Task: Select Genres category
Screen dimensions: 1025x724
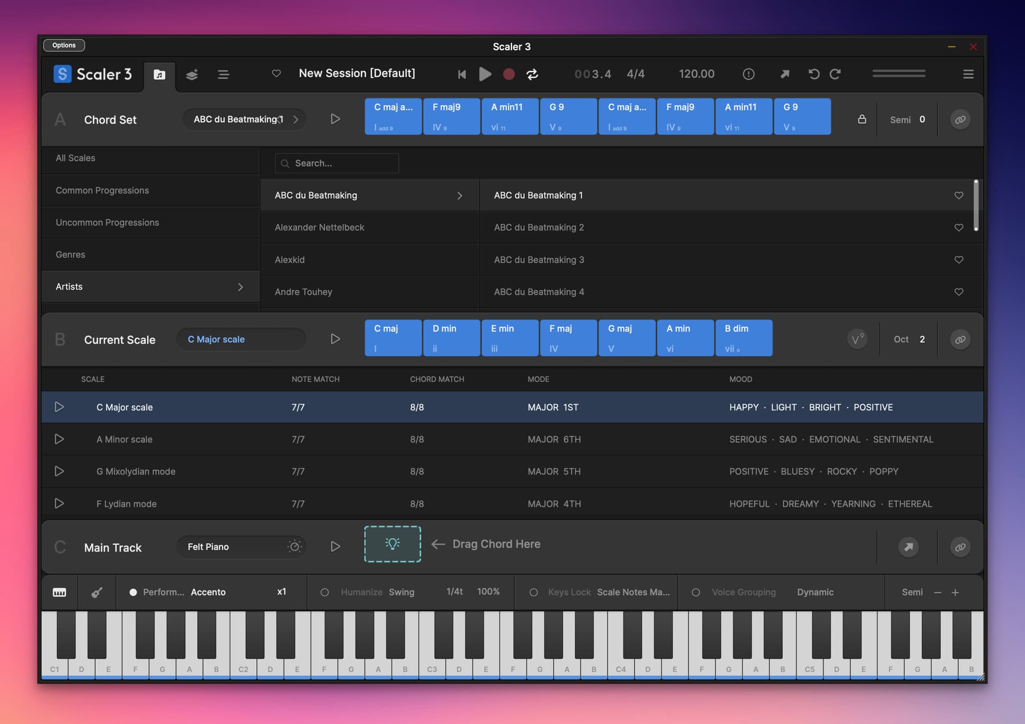Action: 151,255
